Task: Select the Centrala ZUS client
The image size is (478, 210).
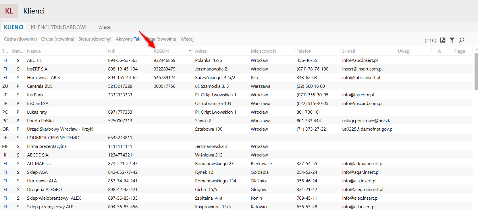Action: click(236, 86)
